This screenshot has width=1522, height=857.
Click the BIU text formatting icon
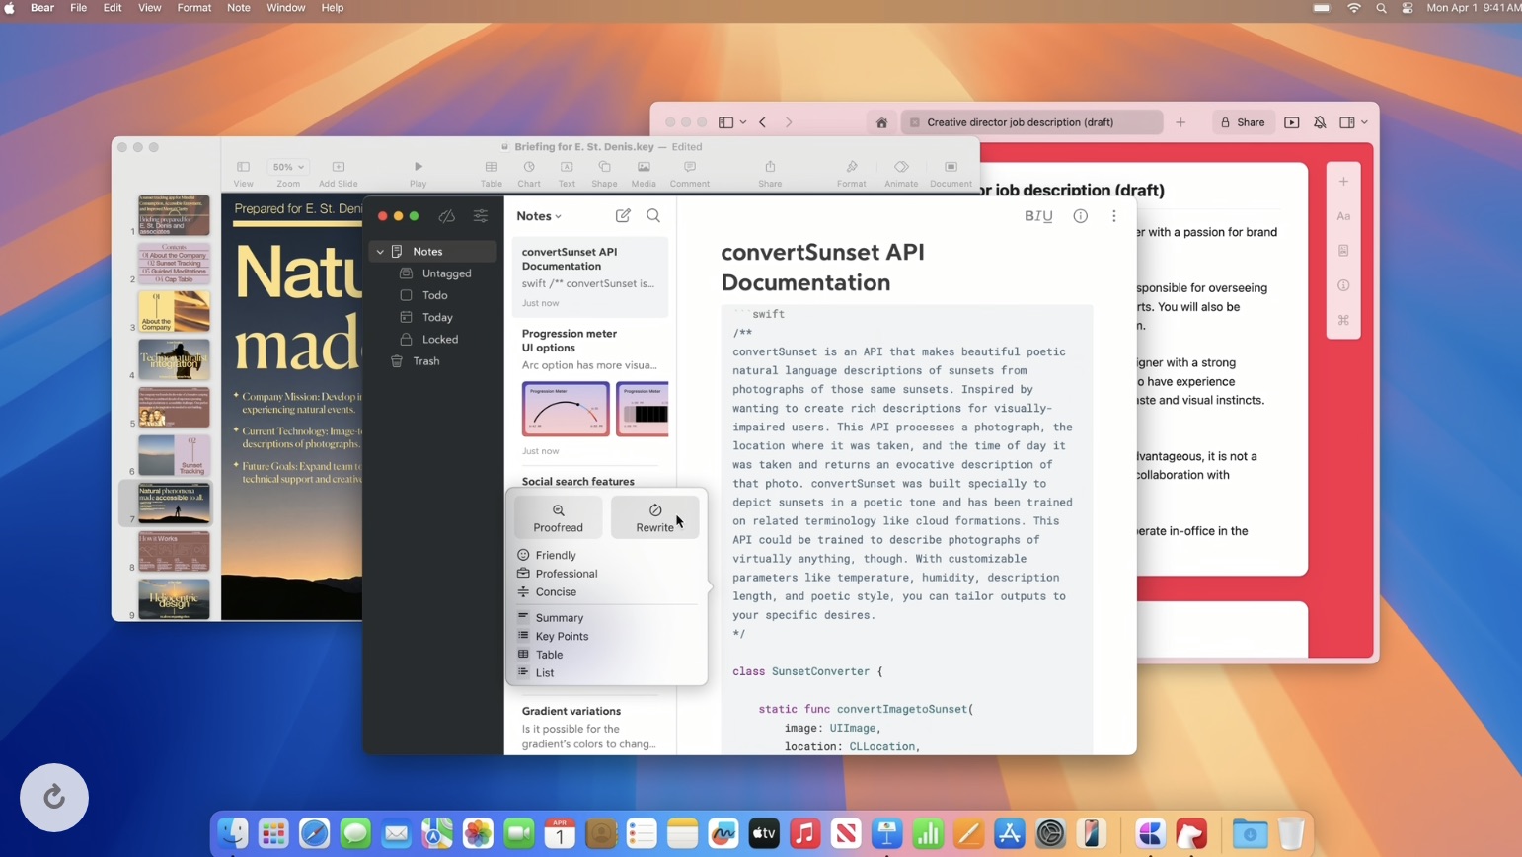1038,216
